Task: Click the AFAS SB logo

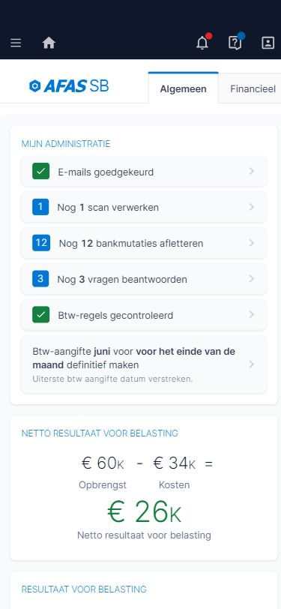Action: (x=69, y=85)
